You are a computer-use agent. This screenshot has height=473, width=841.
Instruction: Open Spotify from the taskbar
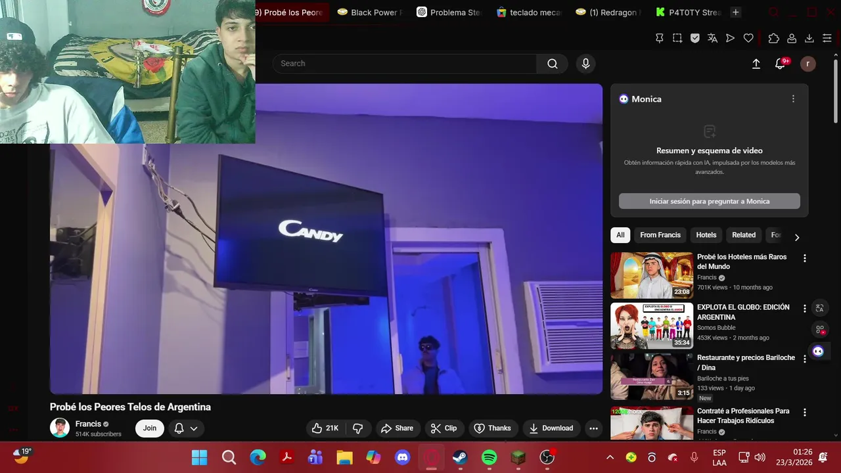click(489, 457)
